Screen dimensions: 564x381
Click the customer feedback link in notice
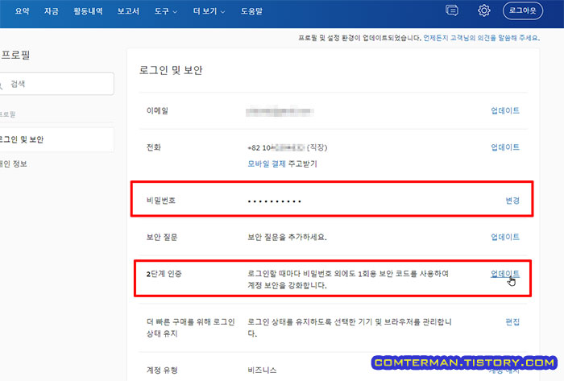tap(481, 38)
